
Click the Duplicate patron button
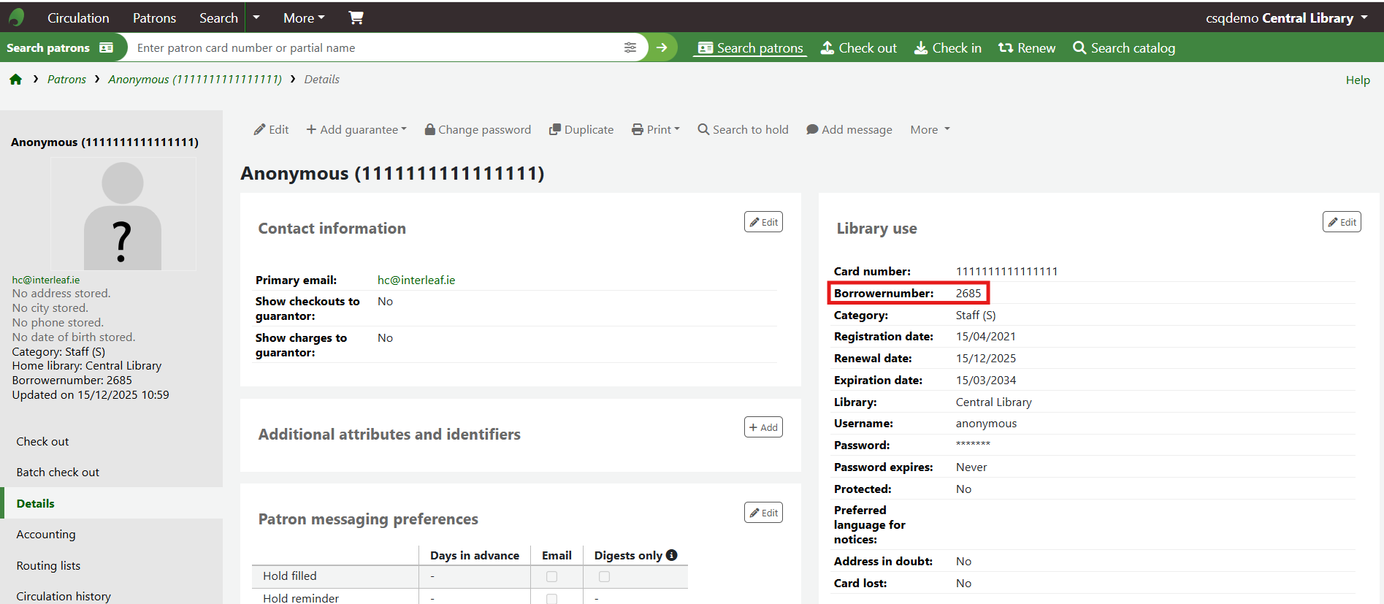[x=581, y=129]
